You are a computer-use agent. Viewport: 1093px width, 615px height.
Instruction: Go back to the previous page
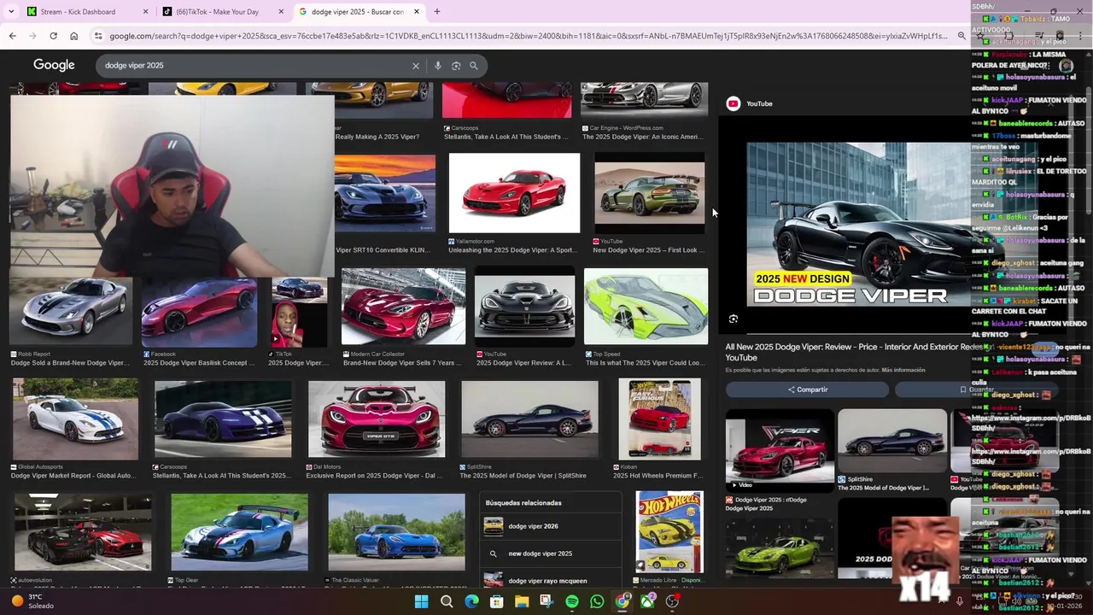(x=12, y=36)
